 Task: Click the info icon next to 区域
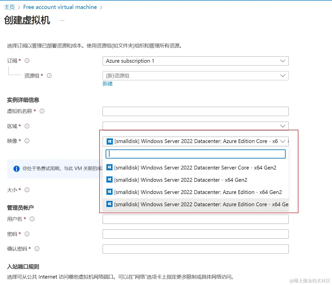click(27, 126)
